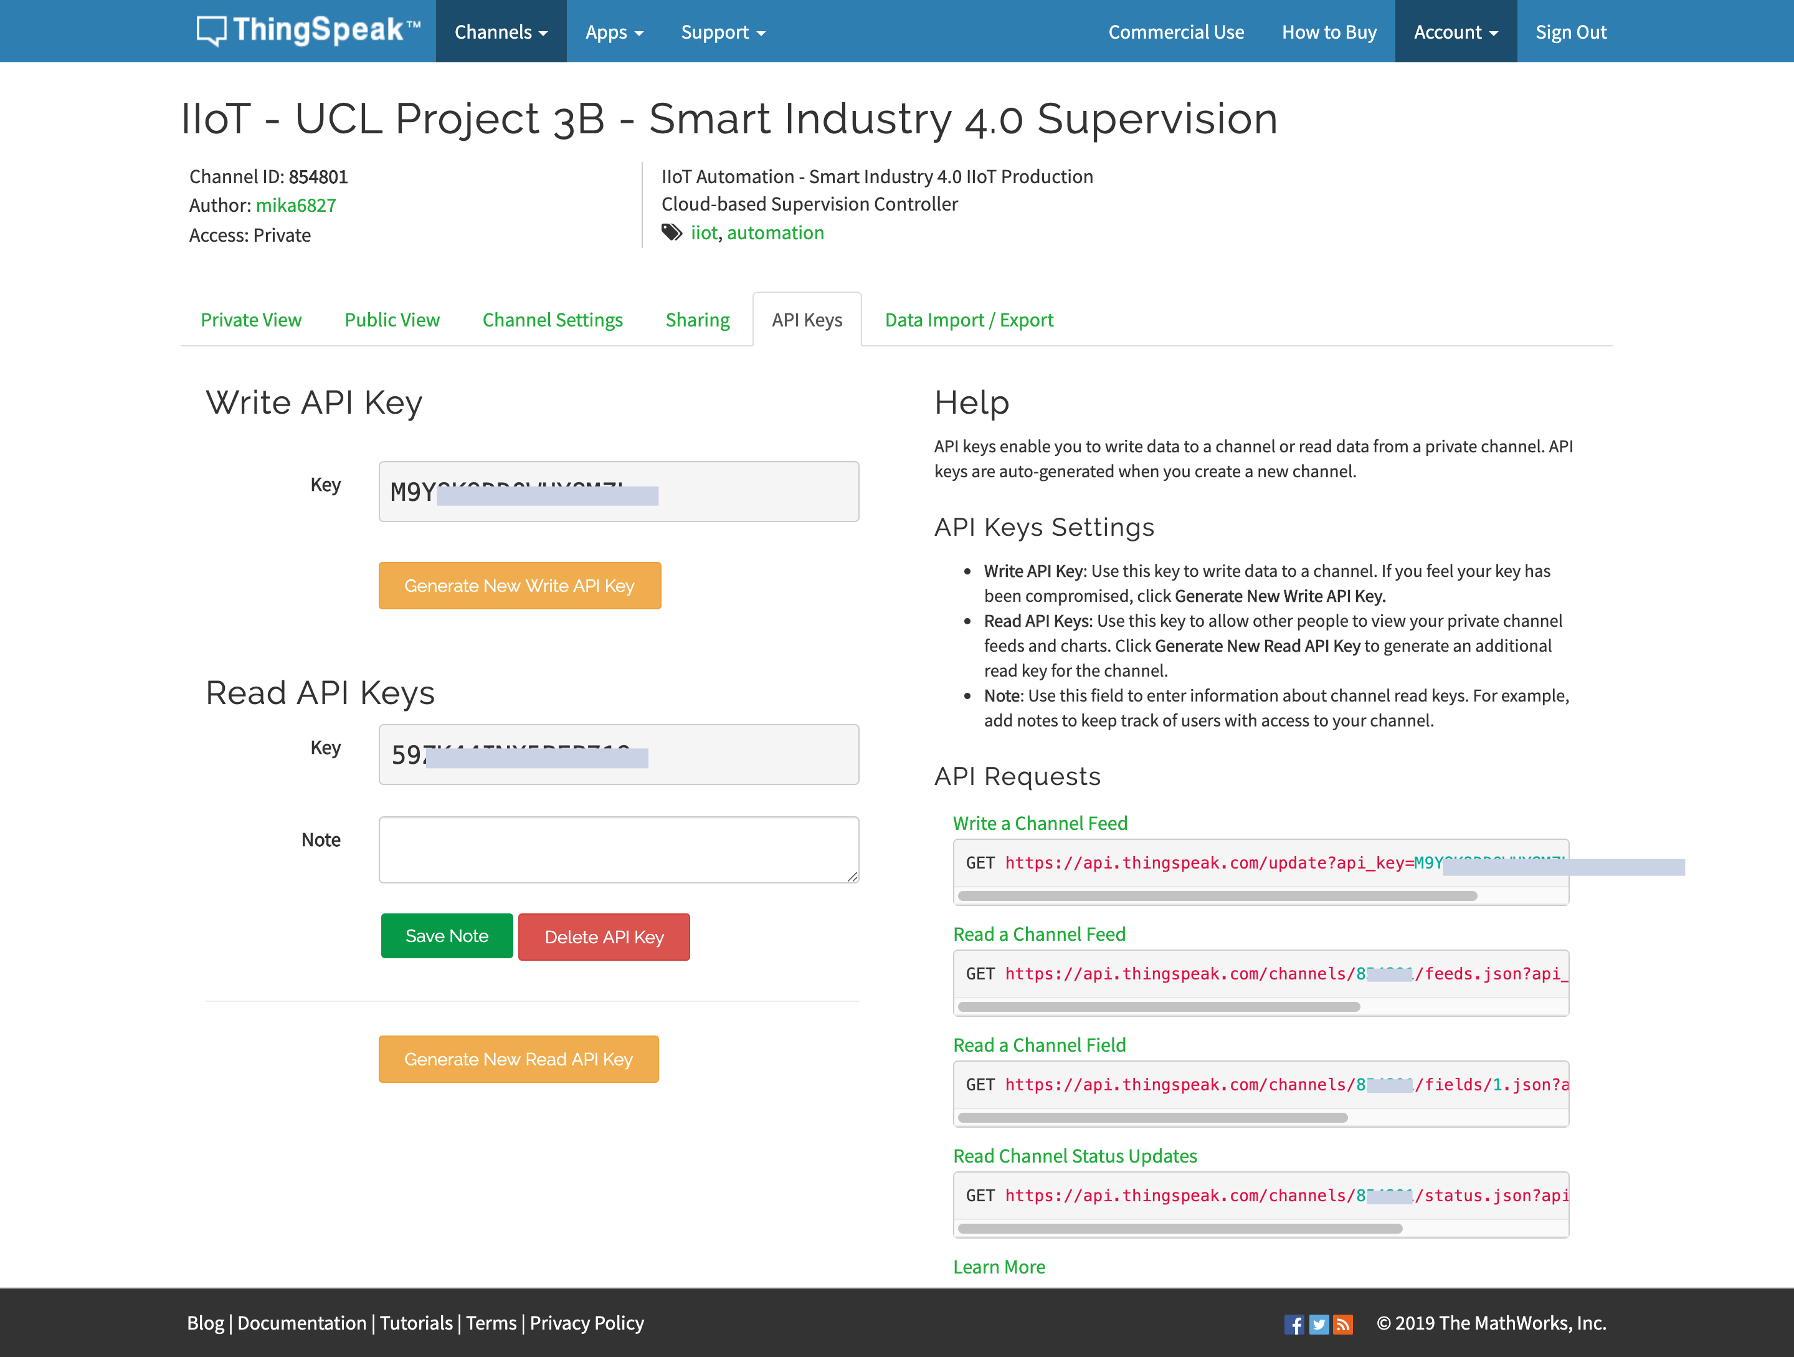Click scrollbar under Read a Channel Feed
Screen dimensions: 1794x1357
coord(1159,1007)
